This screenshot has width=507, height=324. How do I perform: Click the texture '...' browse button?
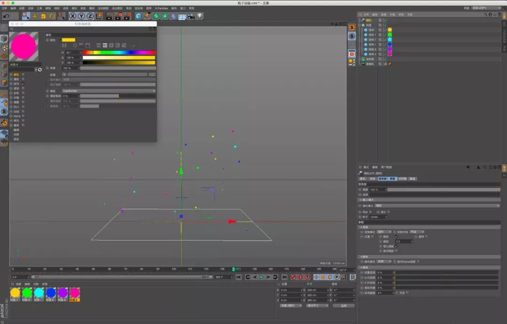(152, 75)
